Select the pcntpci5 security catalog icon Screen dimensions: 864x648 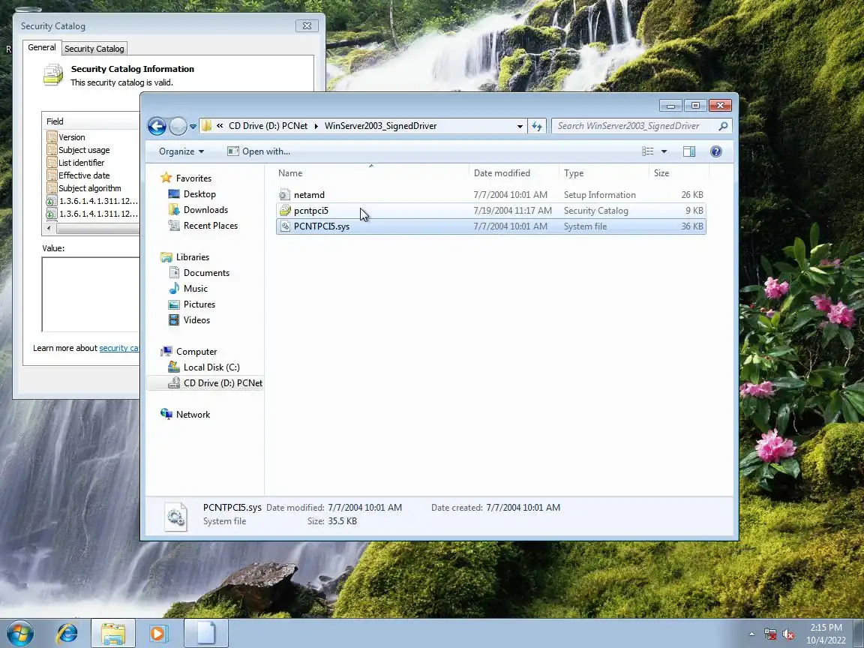pyautogui.click(x=285, y=211)
